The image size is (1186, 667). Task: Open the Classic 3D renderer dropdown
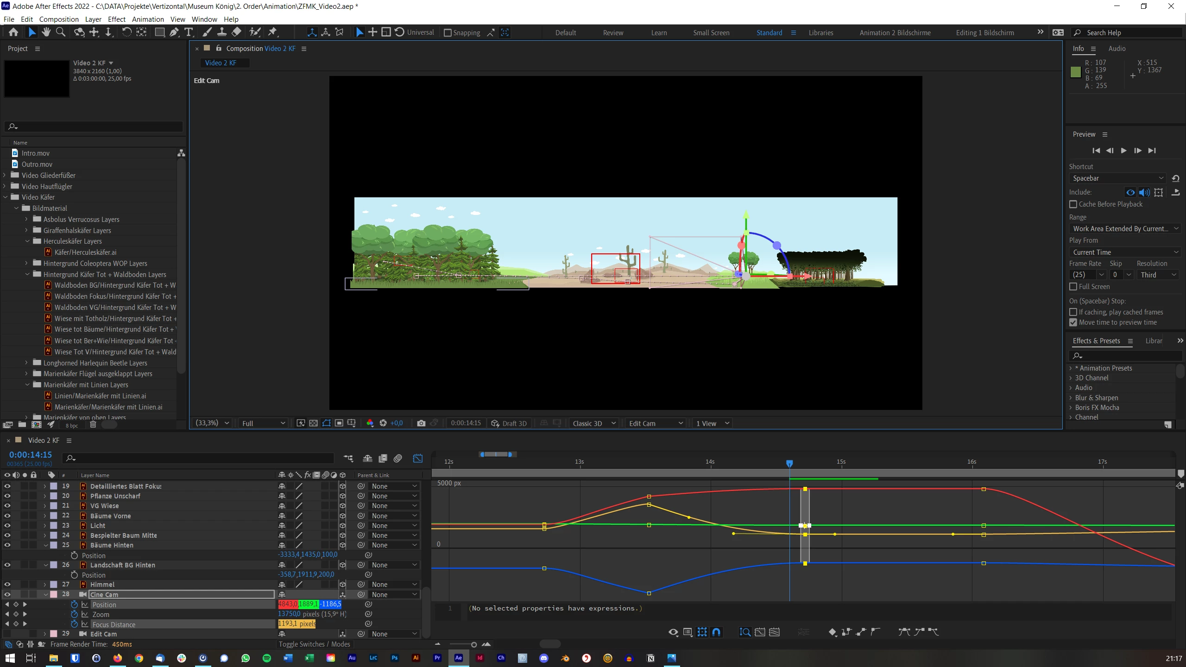(594, 423)
